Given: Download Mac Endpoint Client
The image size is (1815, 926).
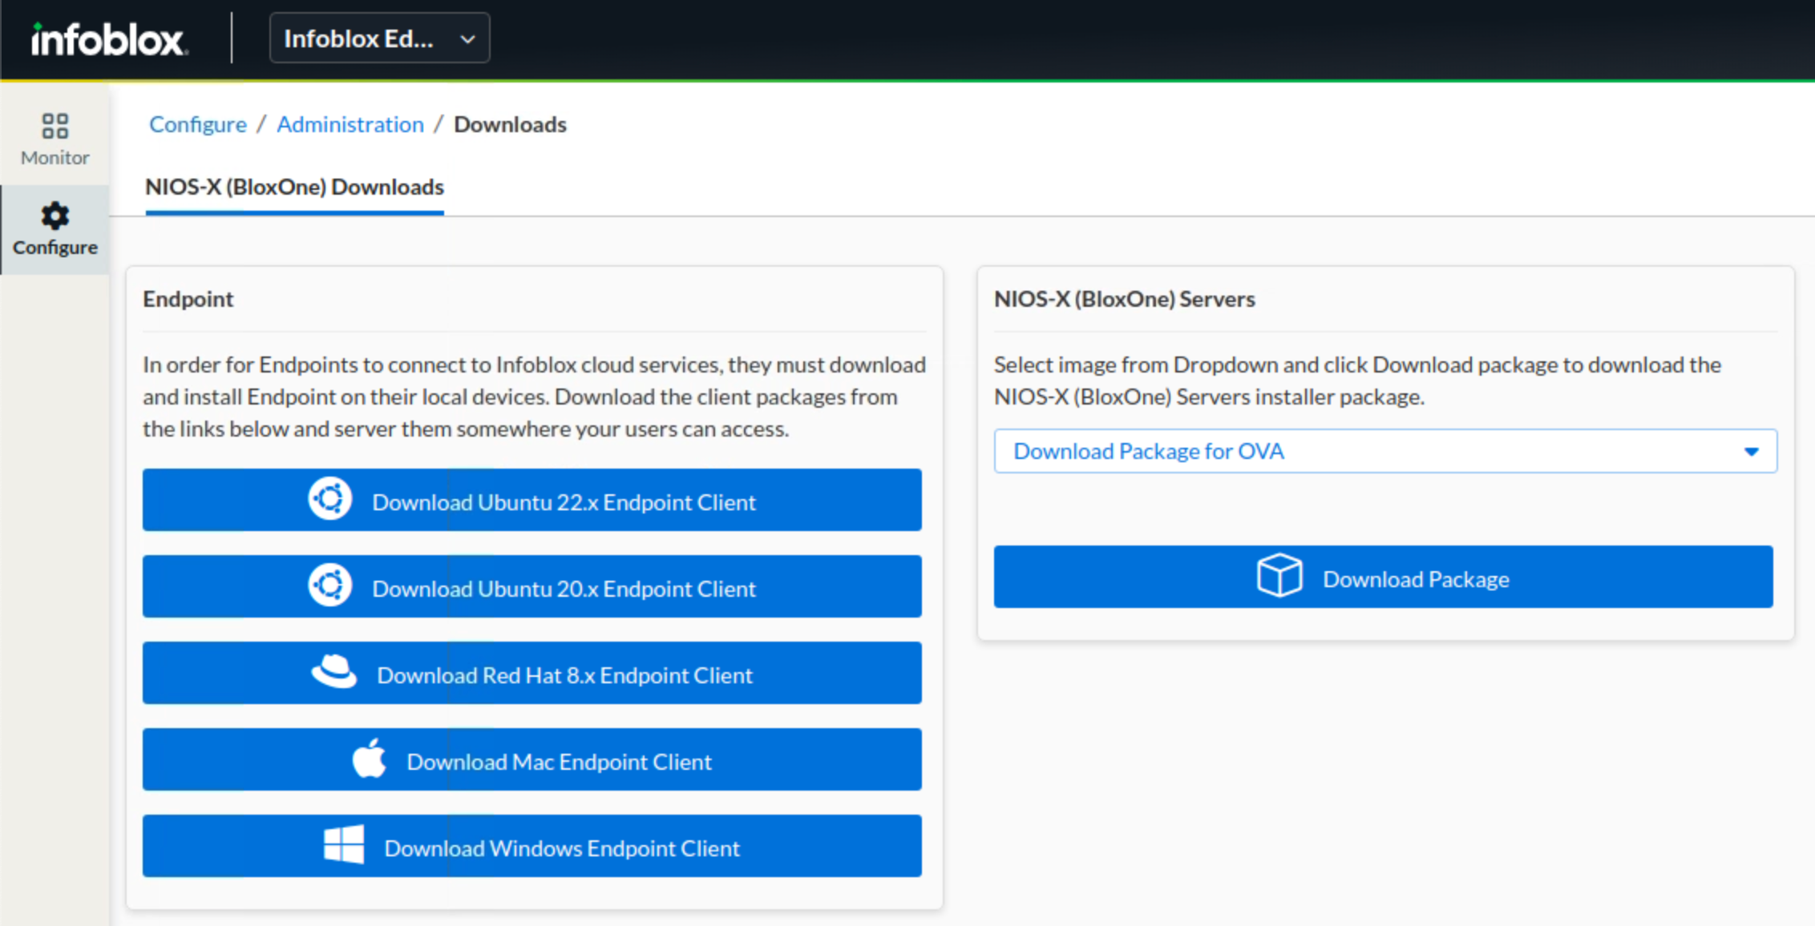Looking at the screenshot, I should click(532, 759).
